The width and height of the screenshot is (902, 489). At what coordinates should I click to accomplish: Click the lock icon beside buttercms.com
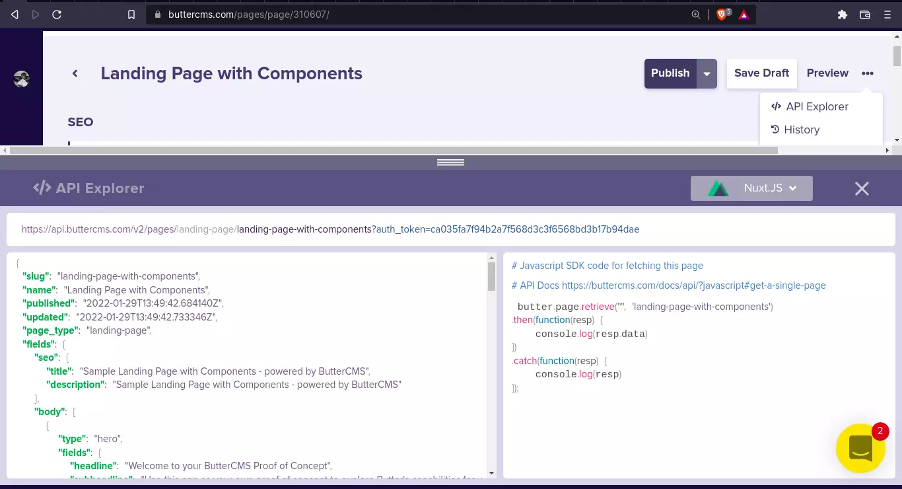[156, 15]
